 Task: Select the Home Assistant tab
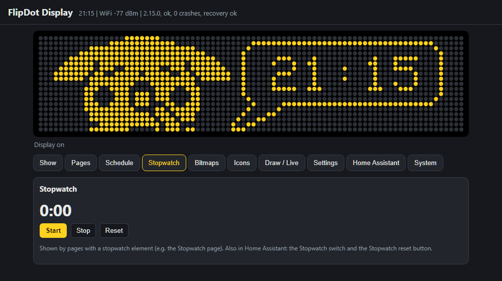[376, 163]
